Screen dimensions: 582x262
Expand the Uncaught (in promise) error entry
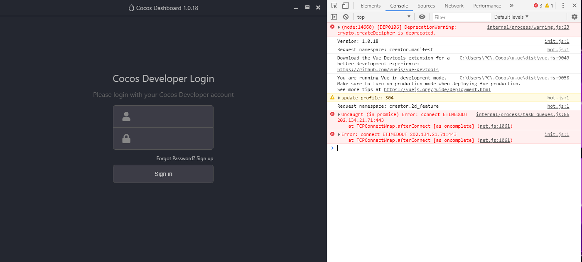(x=339, y=115)
